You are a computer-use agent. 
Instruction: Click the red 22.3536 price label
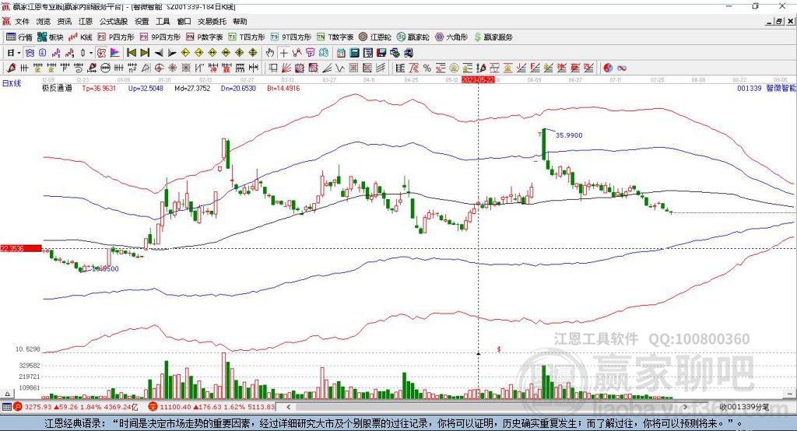click(x=21, y=248)
